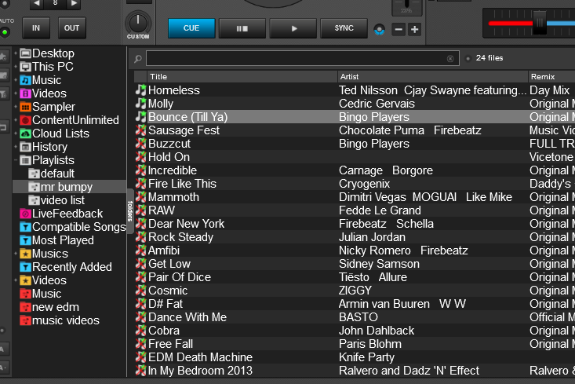Open This PC folder
This screenshot has height=384, width=575.
pos(53,67)
